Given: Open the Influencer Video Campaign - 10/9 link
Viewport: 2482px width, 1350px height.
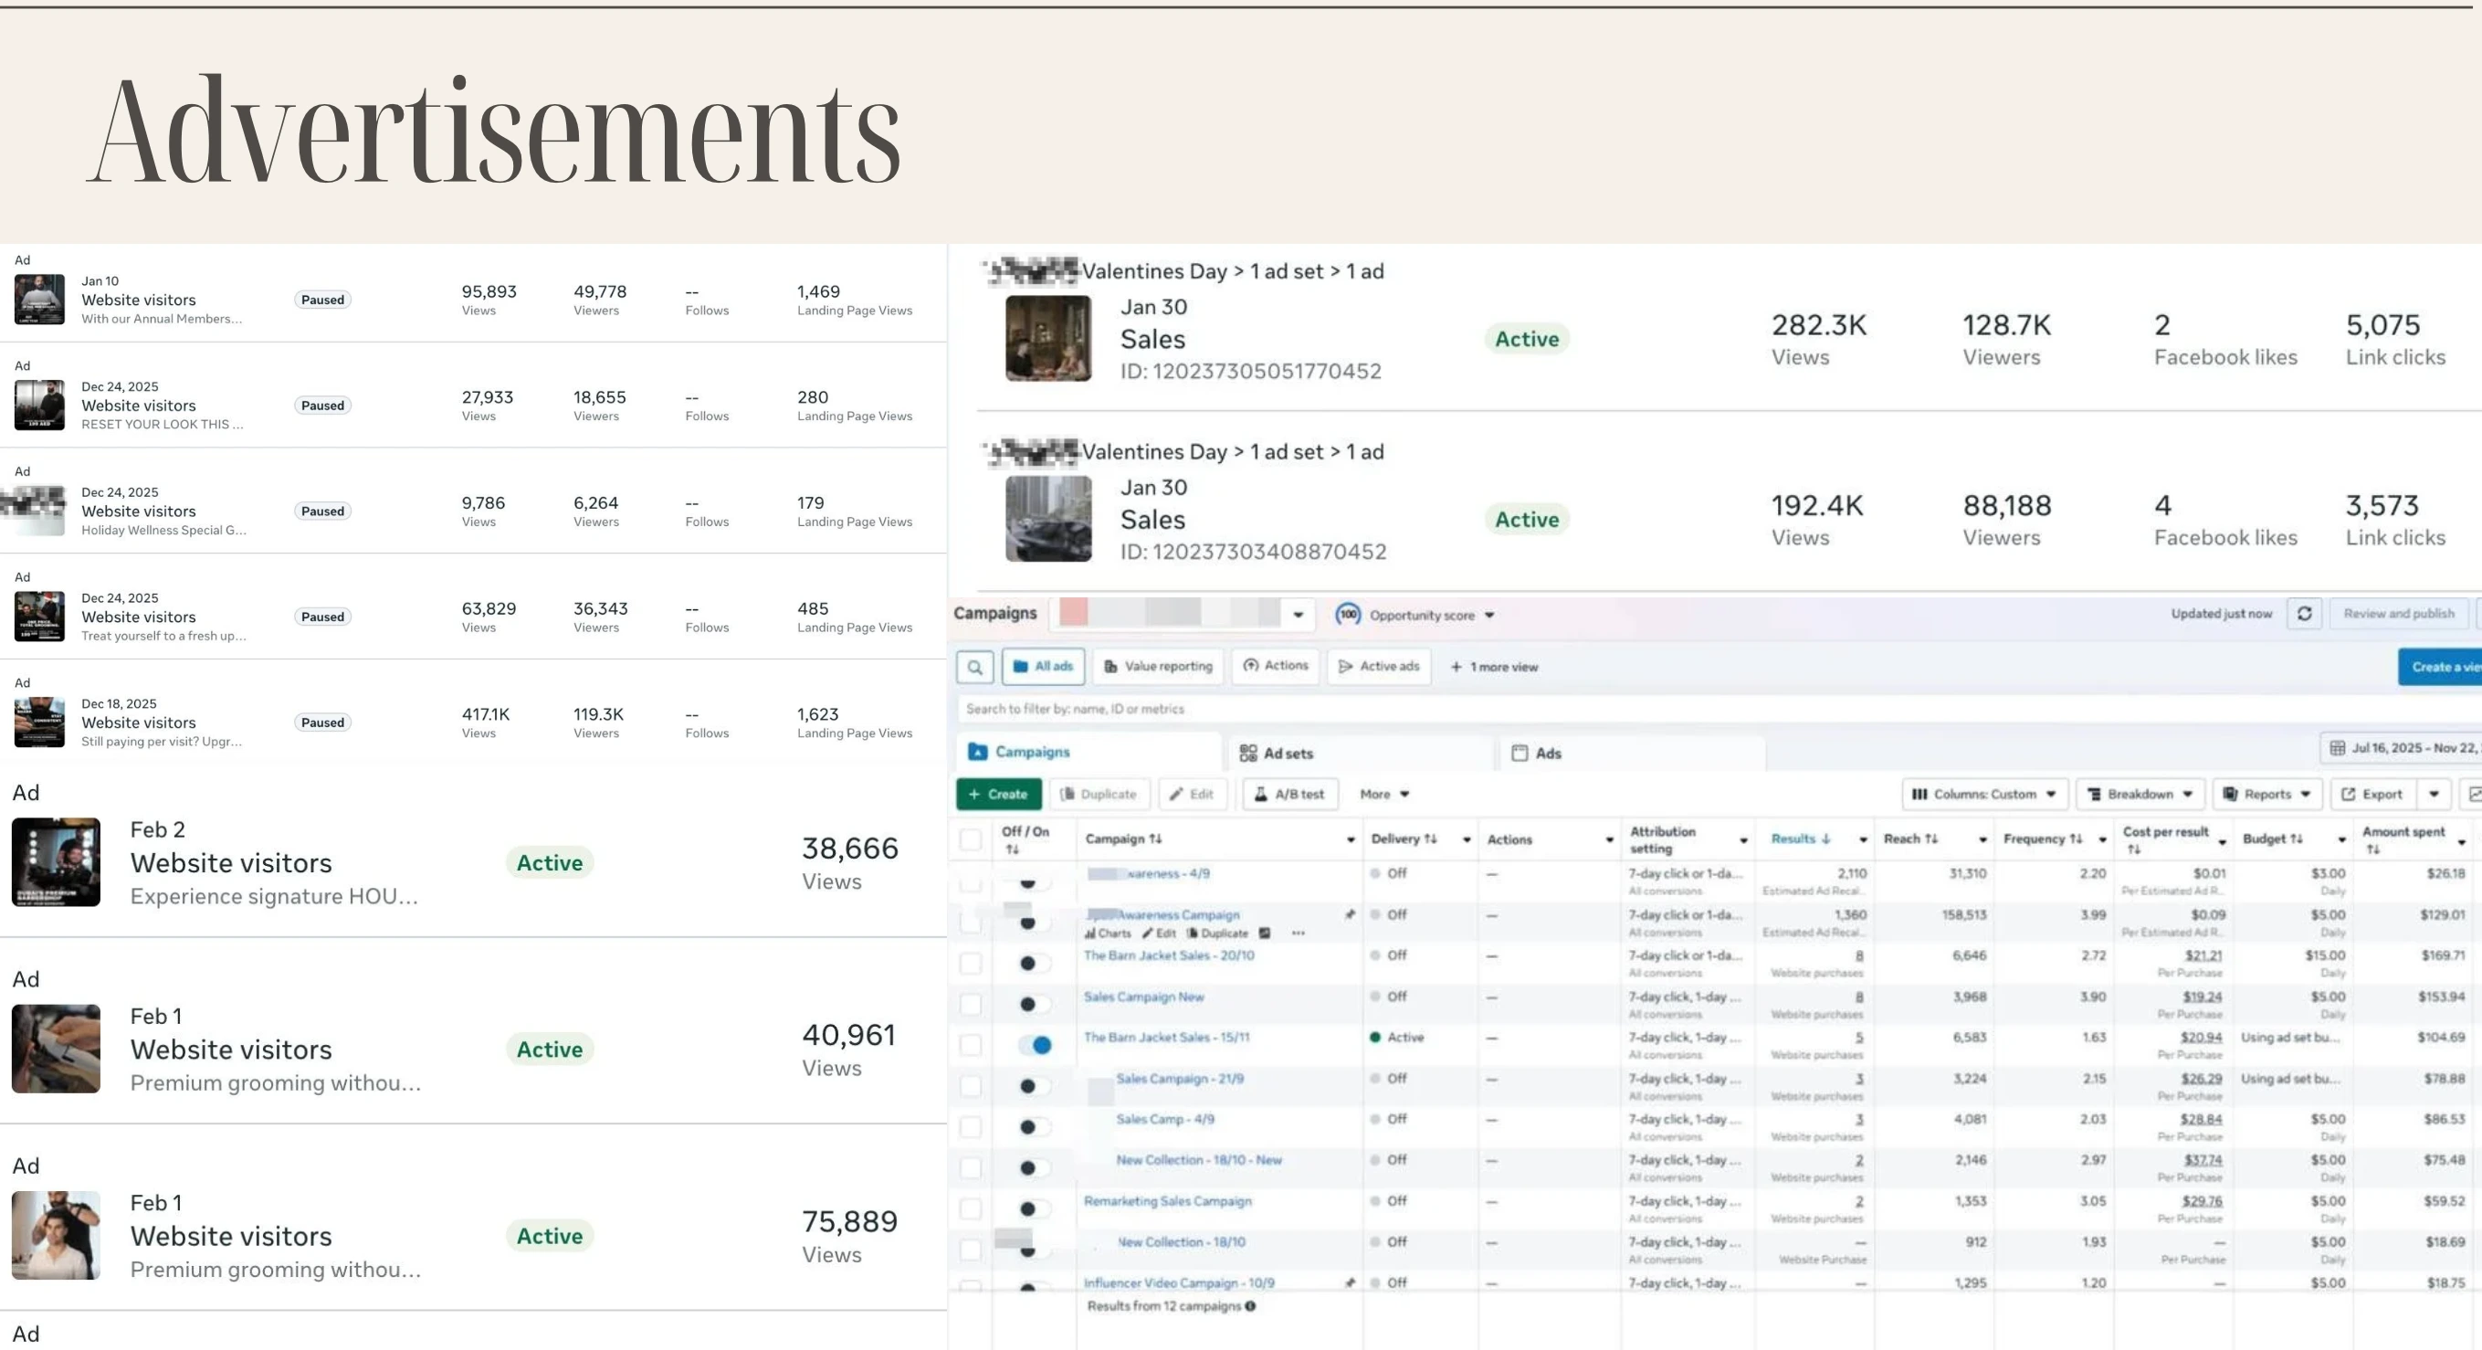Looking at the screenshot, I should click(1178, 1282).
